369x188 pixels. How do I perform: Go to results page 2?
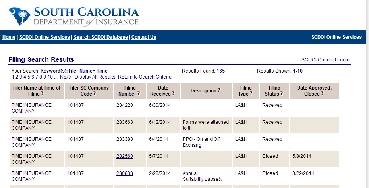pos(17,77)
